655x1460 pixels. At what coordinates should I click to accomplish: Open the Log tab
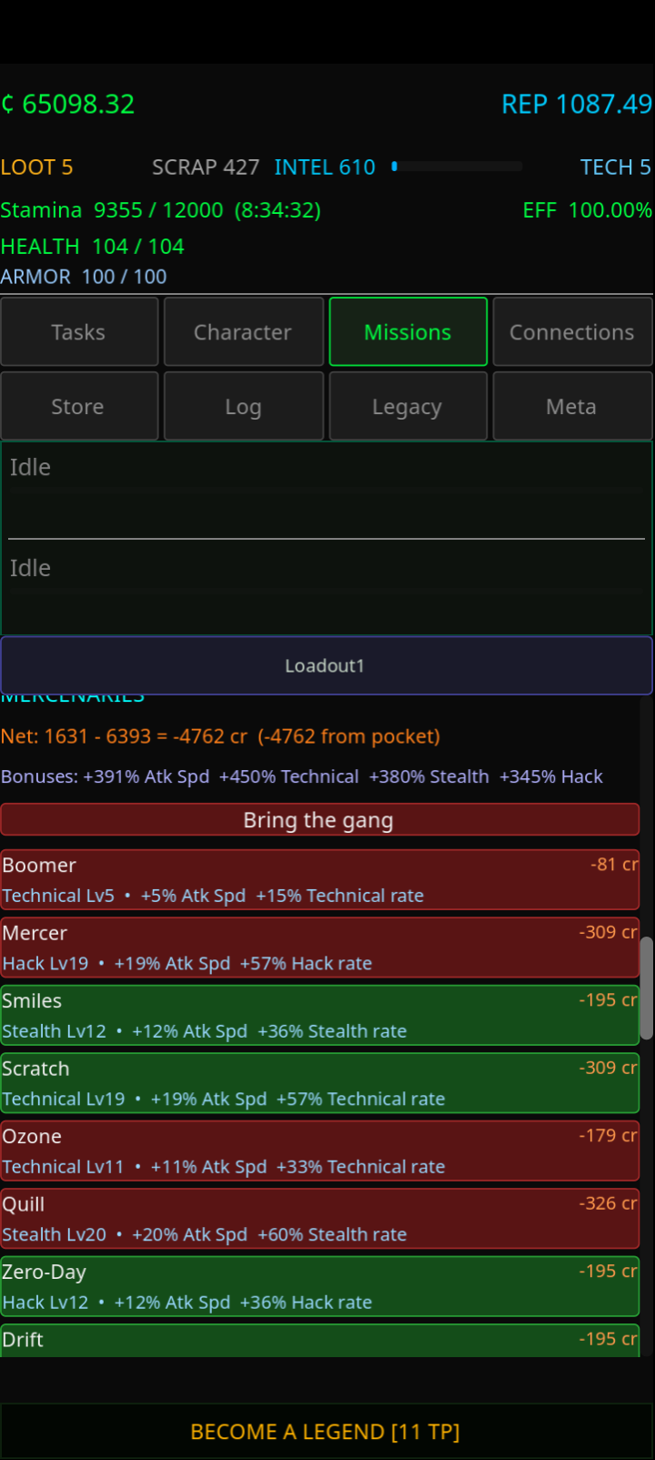243,407
